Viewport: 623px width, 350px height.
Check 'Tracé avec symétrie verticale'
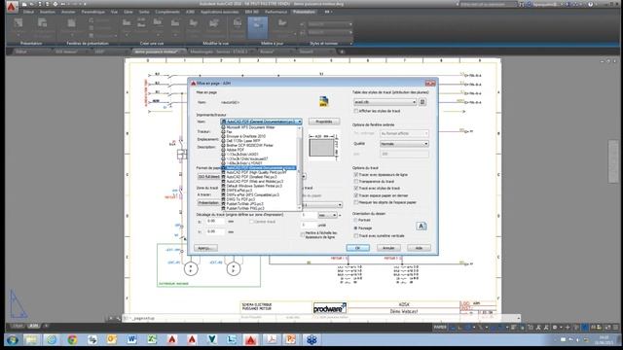pos(356,235)
